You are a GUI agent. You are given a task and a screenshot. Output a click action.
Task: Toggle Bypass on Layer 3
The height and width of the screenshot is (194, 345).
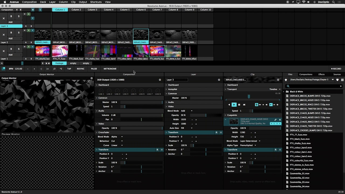coord(11,16)
